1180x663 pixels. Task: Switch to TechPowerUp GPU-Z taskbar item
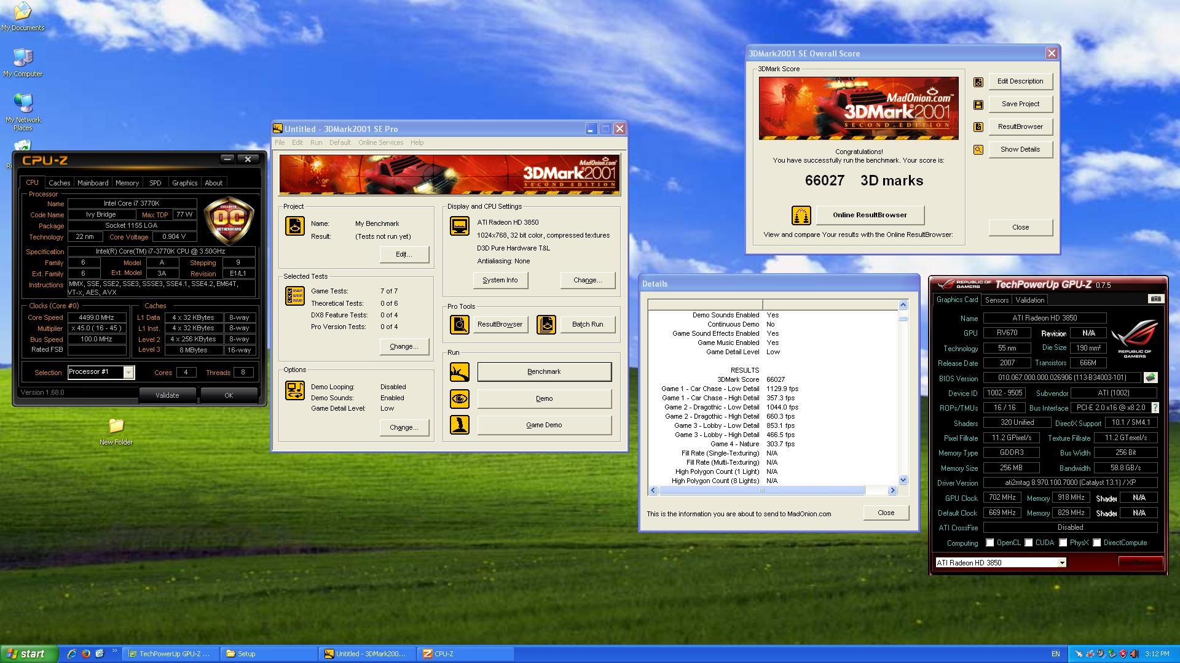coord(169,654)
